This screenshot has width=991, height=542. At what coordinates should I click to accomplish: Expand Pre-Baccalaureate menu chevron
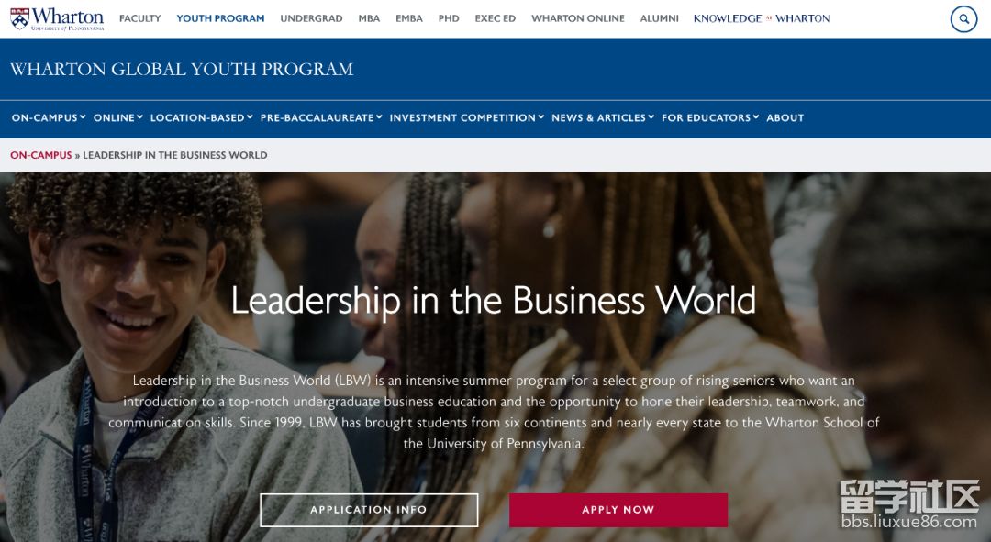pos(379,116)
